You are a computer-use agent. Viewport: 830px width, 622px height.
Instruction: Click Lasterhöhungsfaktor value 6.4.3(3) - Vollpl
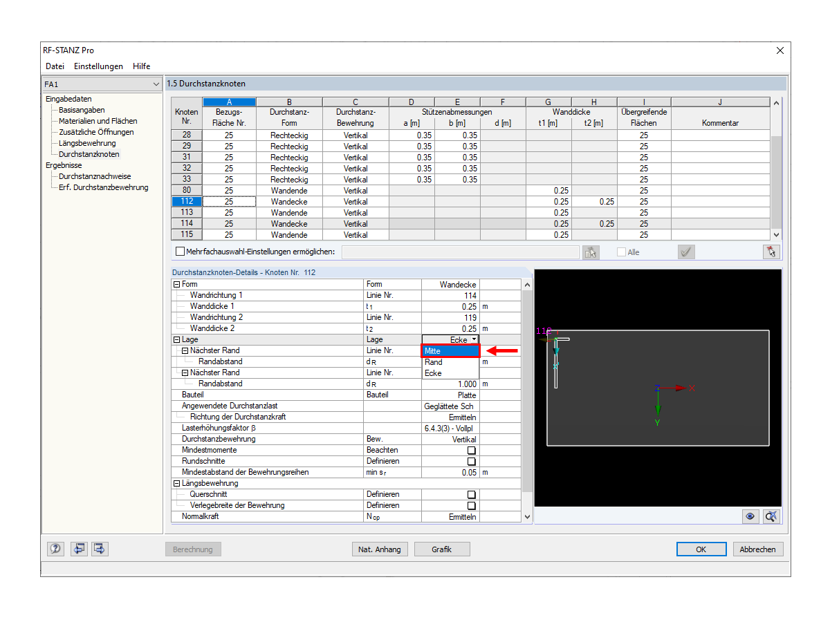pyautogui.click(x=450, y=428)
